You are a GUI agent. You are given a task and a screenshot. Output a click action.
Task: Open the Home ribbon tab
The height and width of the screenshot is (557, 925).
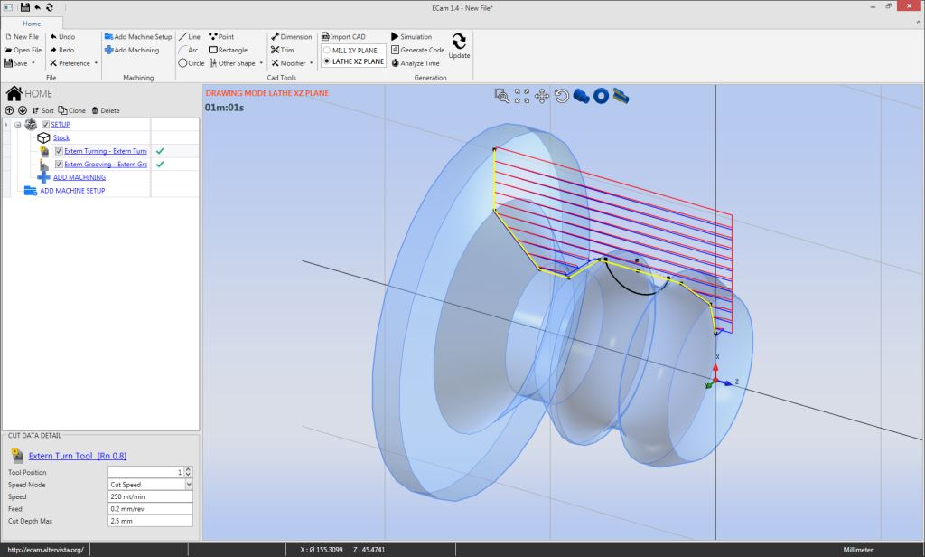coord(32,23)
